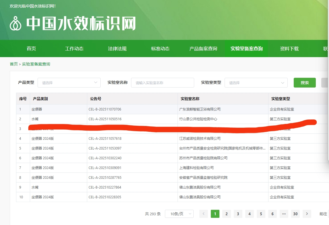
Task: Open the 实验室类型 dropdown
Action: tap(256, 83)
